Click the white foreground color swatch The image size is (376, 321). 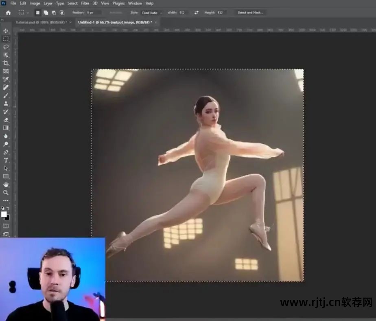4,214
